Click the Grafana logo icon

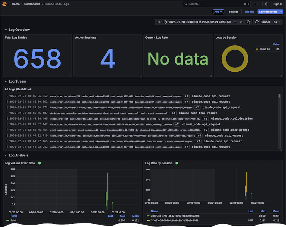[4, 4]
